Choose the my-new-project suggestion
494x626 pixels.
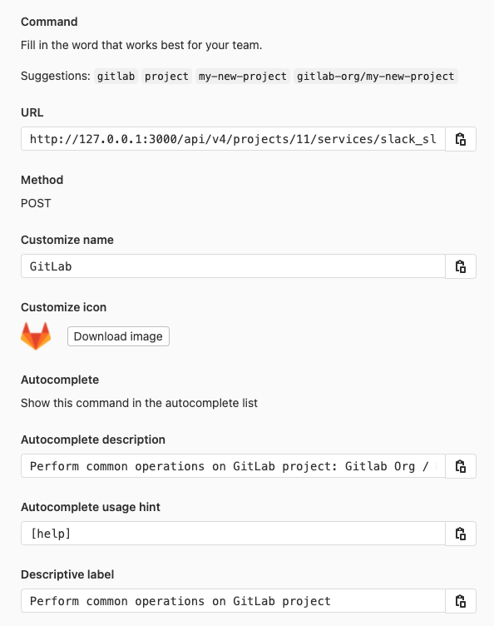point(242,77)
